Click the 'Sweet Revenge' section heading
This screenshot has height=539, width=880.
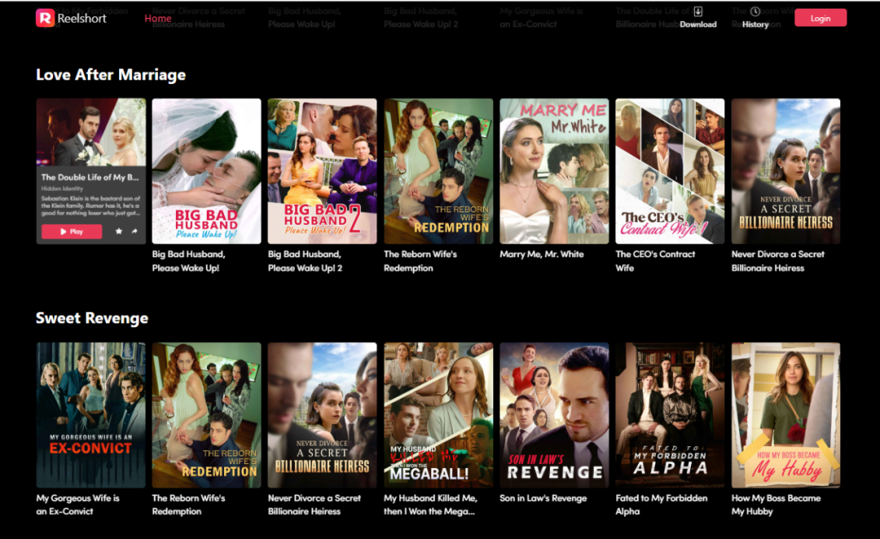[92, 318]
